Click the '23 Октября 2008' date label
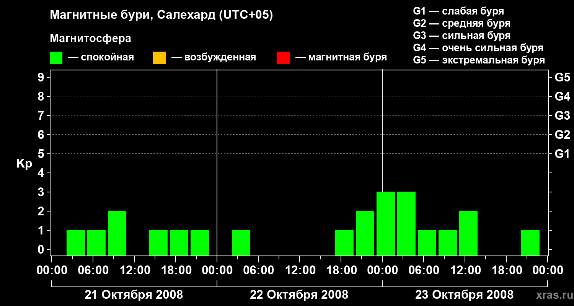The height and width of the screenshot is (306, 574). pyautogui.click(x=465, y=295)
